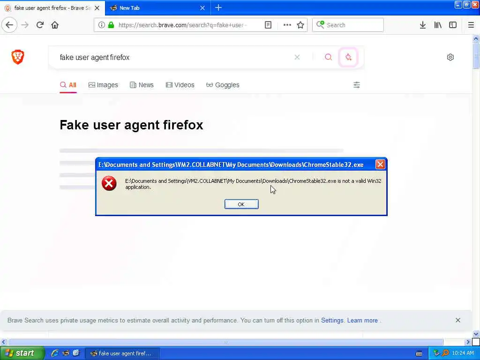Click the AI answer sparkle button
Screen dimensions: 480x360
pos(348,57)
